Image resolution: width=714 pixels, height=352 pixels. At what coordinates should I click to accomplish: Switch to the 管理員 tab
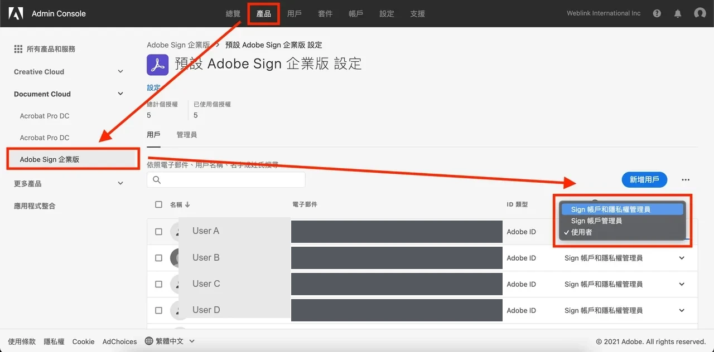(186, 135)
